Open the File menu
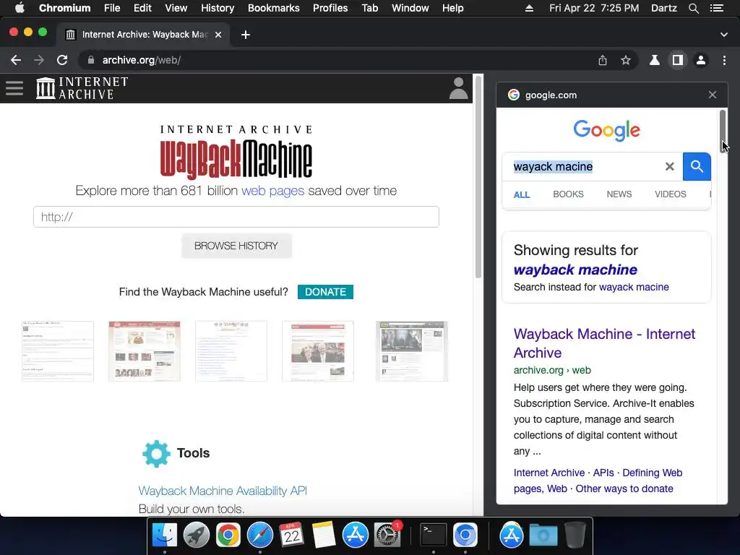This screenshot has width=740, height=555. (x=112, y=8)
